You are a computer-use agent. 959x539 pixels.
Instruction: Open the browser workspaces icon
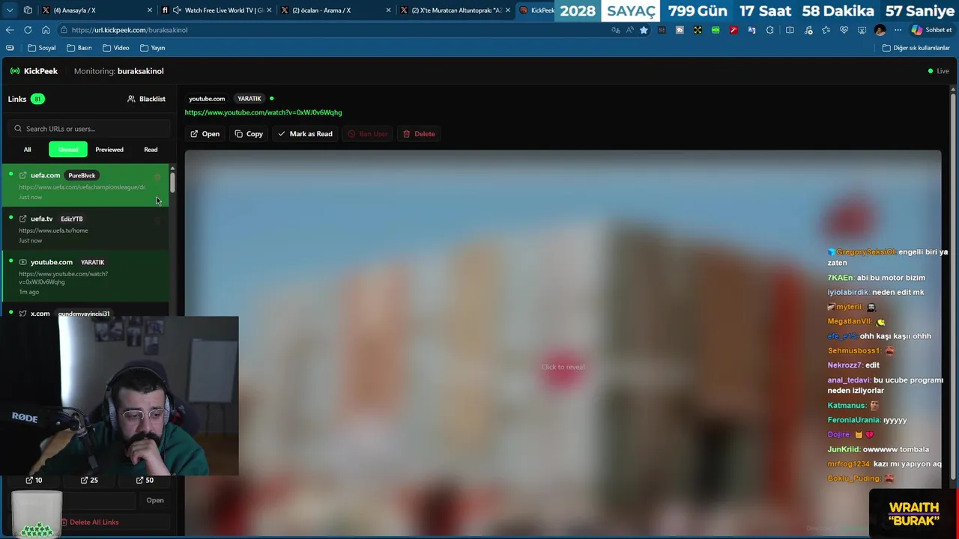coord(28,10)
